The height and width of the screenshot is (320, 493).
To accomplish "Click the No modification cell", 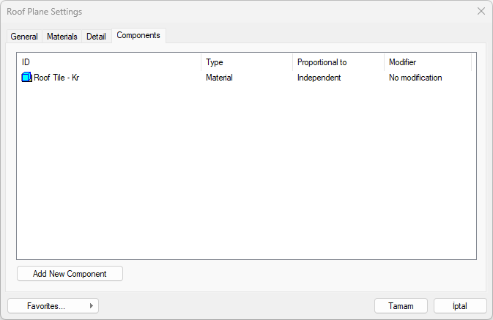I will point(415,78).
